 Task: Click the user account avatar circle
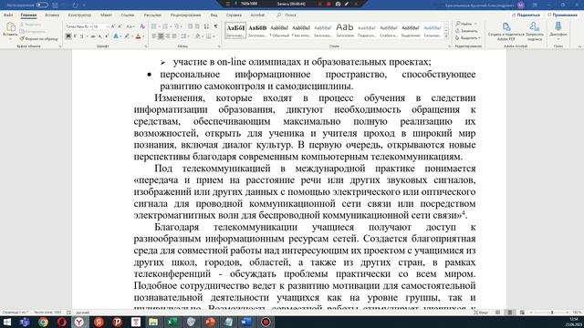point(521,5)
